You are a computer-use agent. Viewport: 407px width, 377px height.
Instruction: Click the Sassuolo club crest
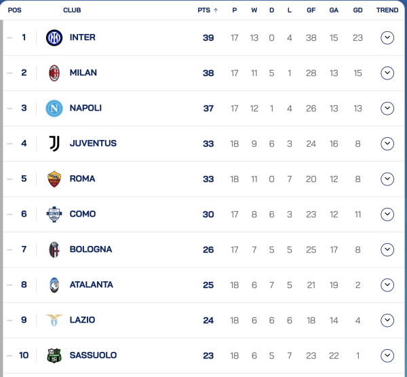[54, 355]
